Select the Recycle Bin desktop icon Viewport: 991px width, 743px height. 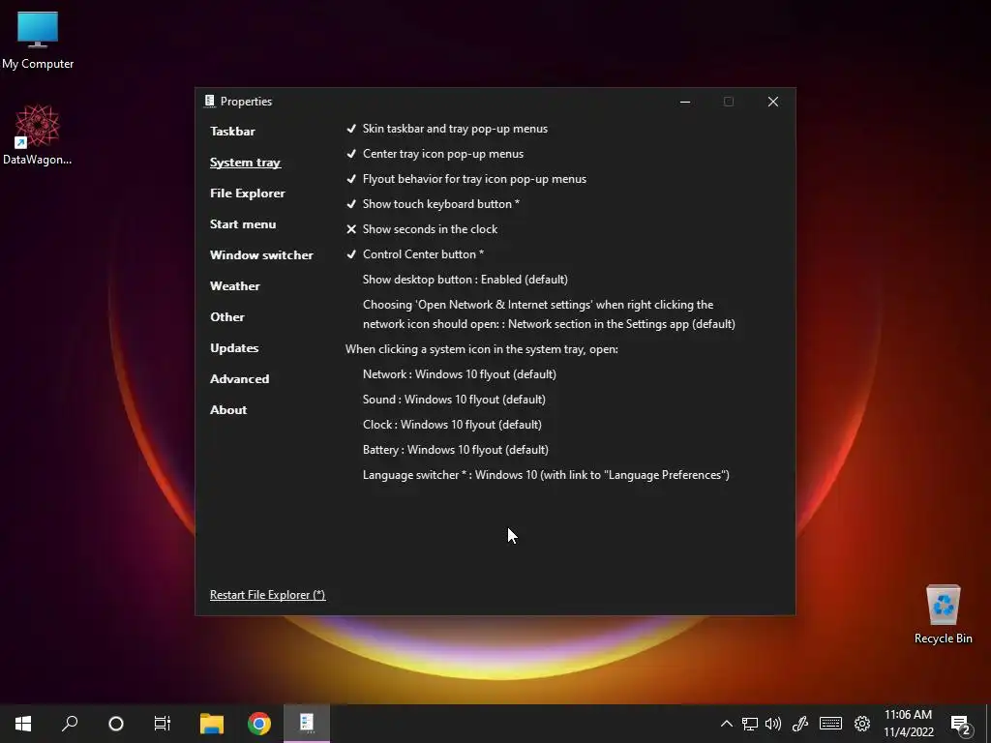coord(943,614)
